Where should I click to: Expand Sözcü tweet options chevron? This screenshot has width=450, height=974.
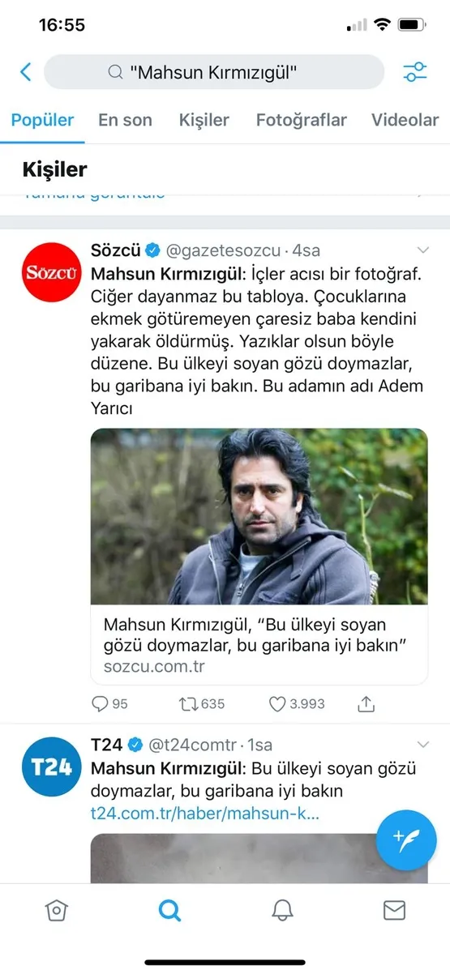click(422, 250)
